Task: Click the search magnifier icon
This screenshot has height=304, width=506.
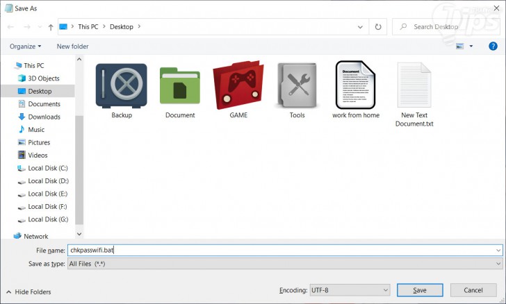Action: click(403, 27)
